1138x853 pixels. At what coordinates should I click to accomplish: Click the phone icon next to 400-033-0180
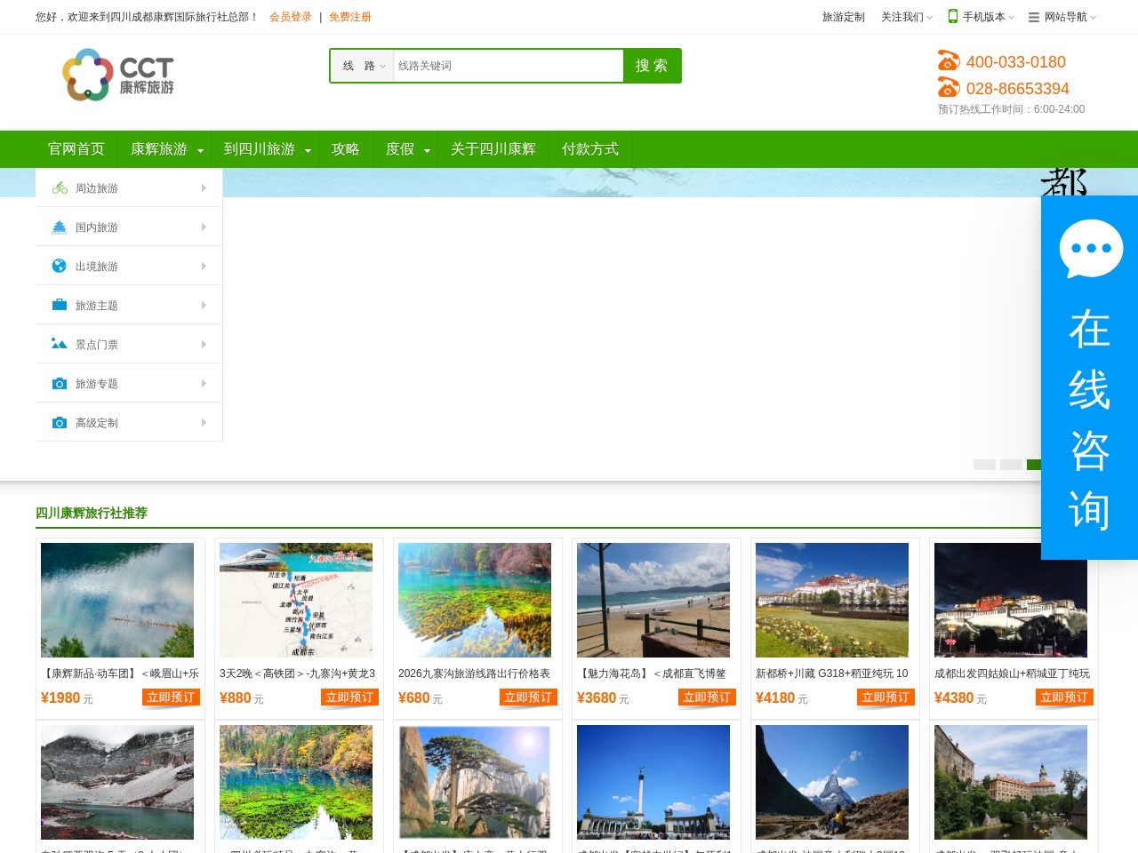[x=949, y=61]
